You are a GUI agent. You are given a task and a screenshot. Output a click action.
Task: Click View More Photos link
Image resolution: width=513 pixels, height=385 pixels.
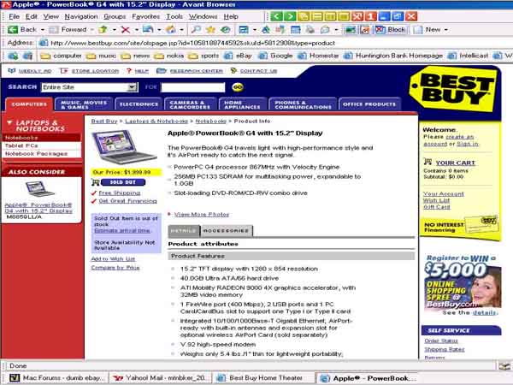click(202, 215)
